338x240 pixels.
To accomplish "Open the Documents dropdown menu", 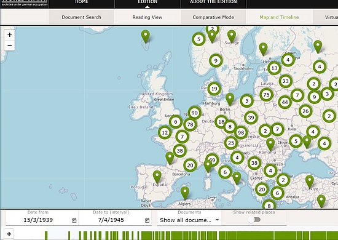I will [x=189, y=220].
